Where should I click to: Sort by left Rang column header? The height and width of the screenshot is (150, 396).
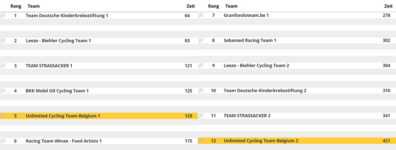click(16, 6)
